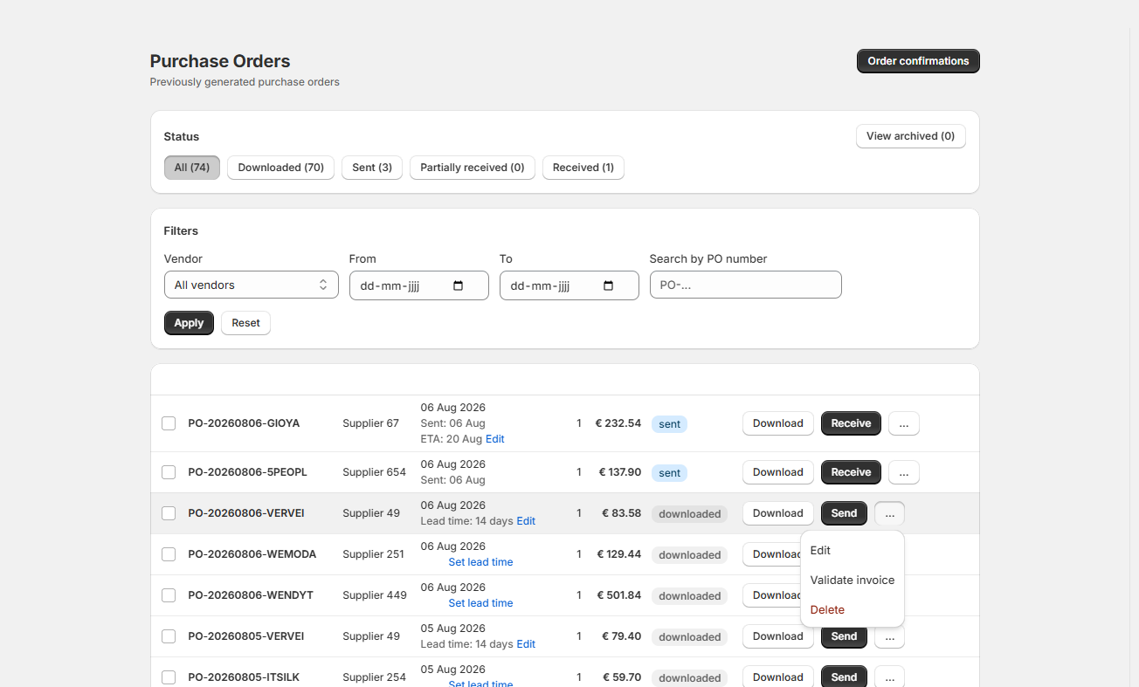
Task: Click downloaded badge for PO-20260806-WENDYT
Action: click(x=690, y=596)
